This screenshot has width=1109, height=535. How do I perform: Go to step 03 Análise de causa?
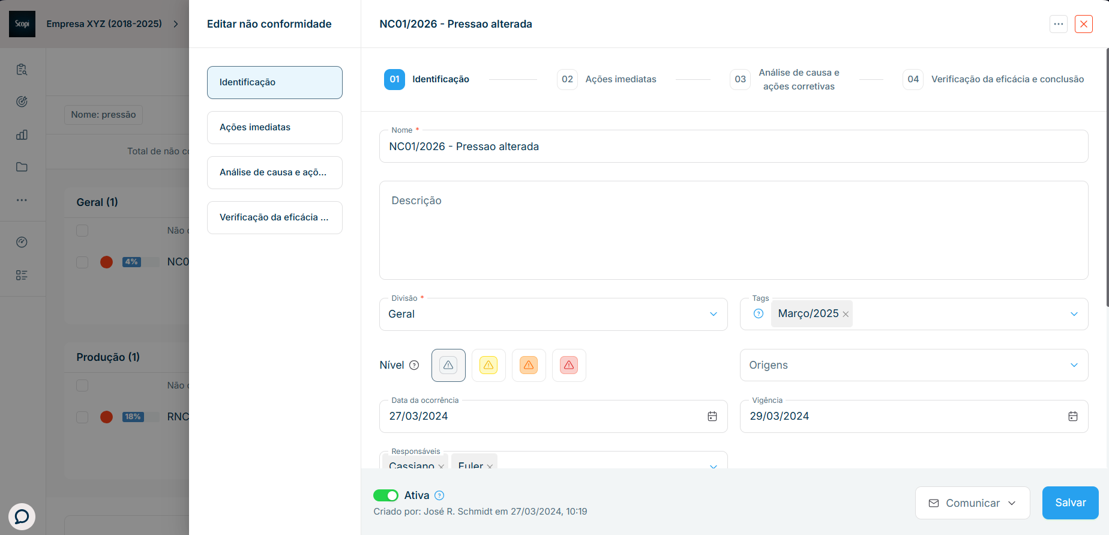[786, 79]
